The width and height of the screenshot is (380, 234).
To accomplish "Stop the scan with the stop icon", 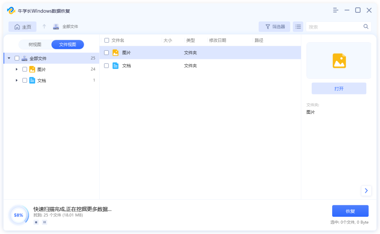I will [x=36, y=222].
